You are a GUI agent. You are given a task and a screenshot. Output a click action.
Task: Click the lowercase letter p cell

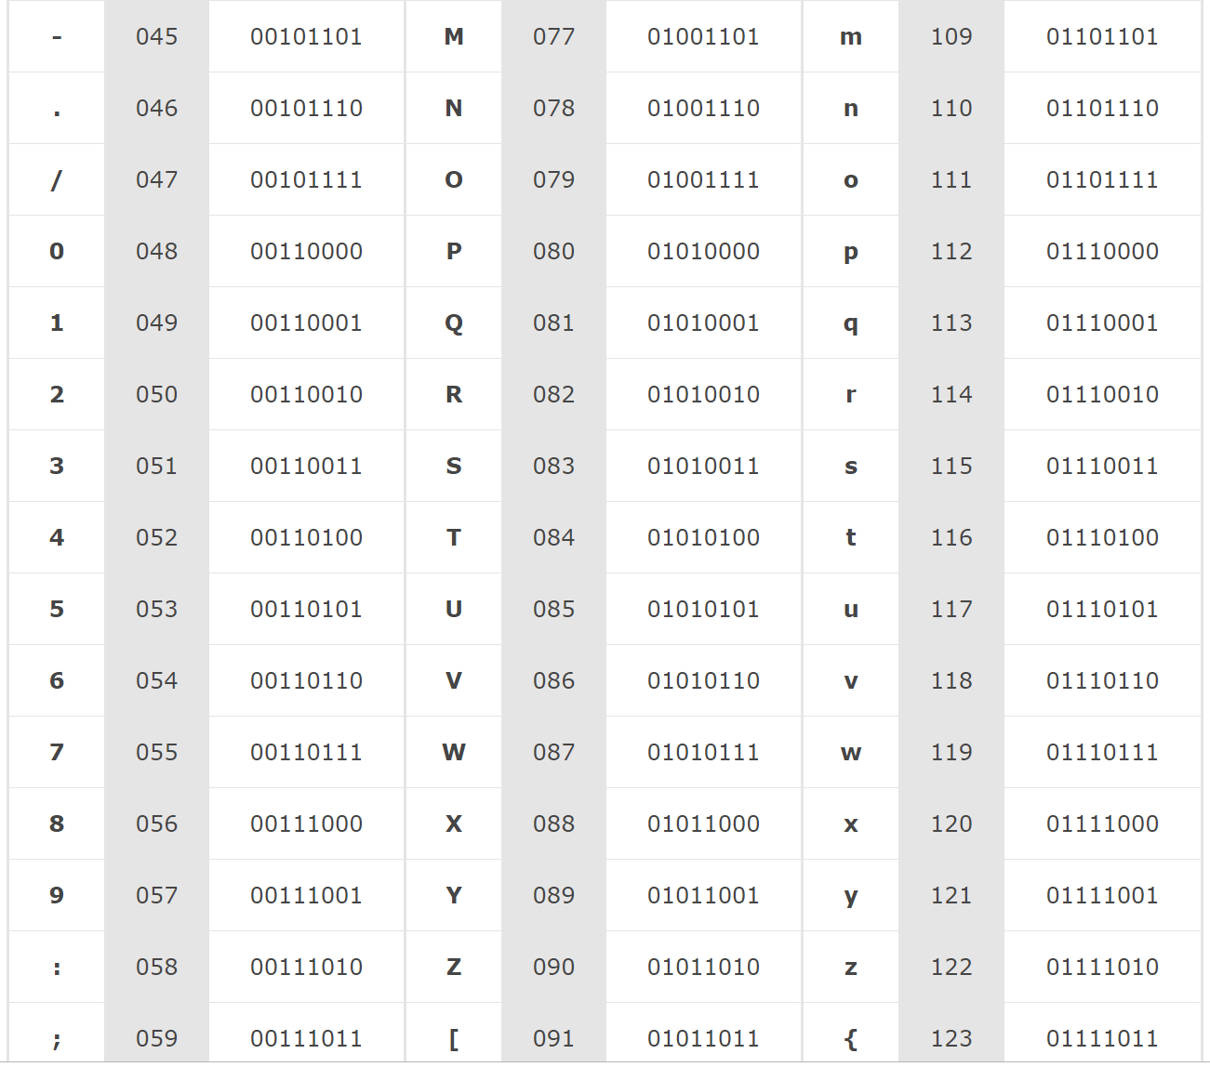click(x=850, y=252)
